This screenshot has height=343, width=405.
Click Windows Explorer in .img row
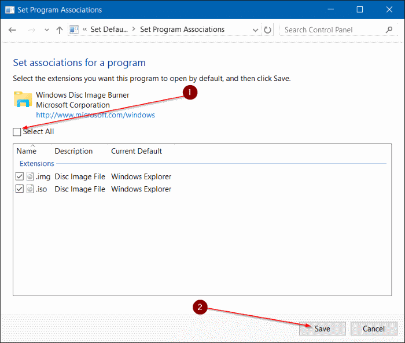click(141, 176)
